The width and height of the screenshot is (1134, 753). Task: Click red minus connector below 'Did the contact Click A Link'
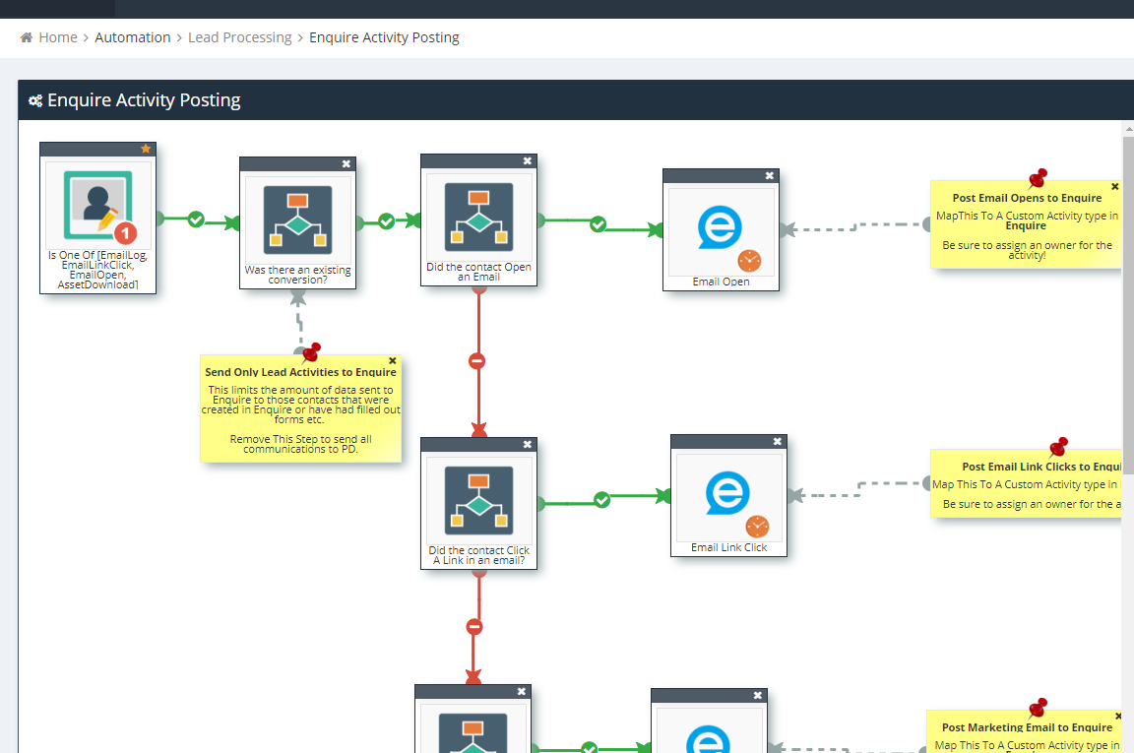474,627
